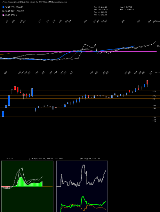Click the latest red candlestick at far right

(x=147, y=82)
